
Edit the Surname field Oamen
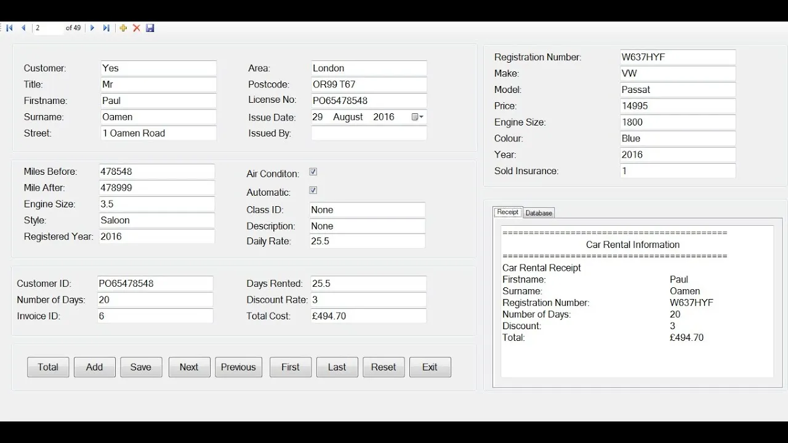[x=159, y=117]
